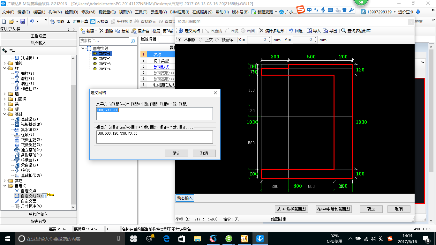Switch to 属性编辑 tab
Image resolution: width=436 pixels, height=245 pixels.
[149, 39]
